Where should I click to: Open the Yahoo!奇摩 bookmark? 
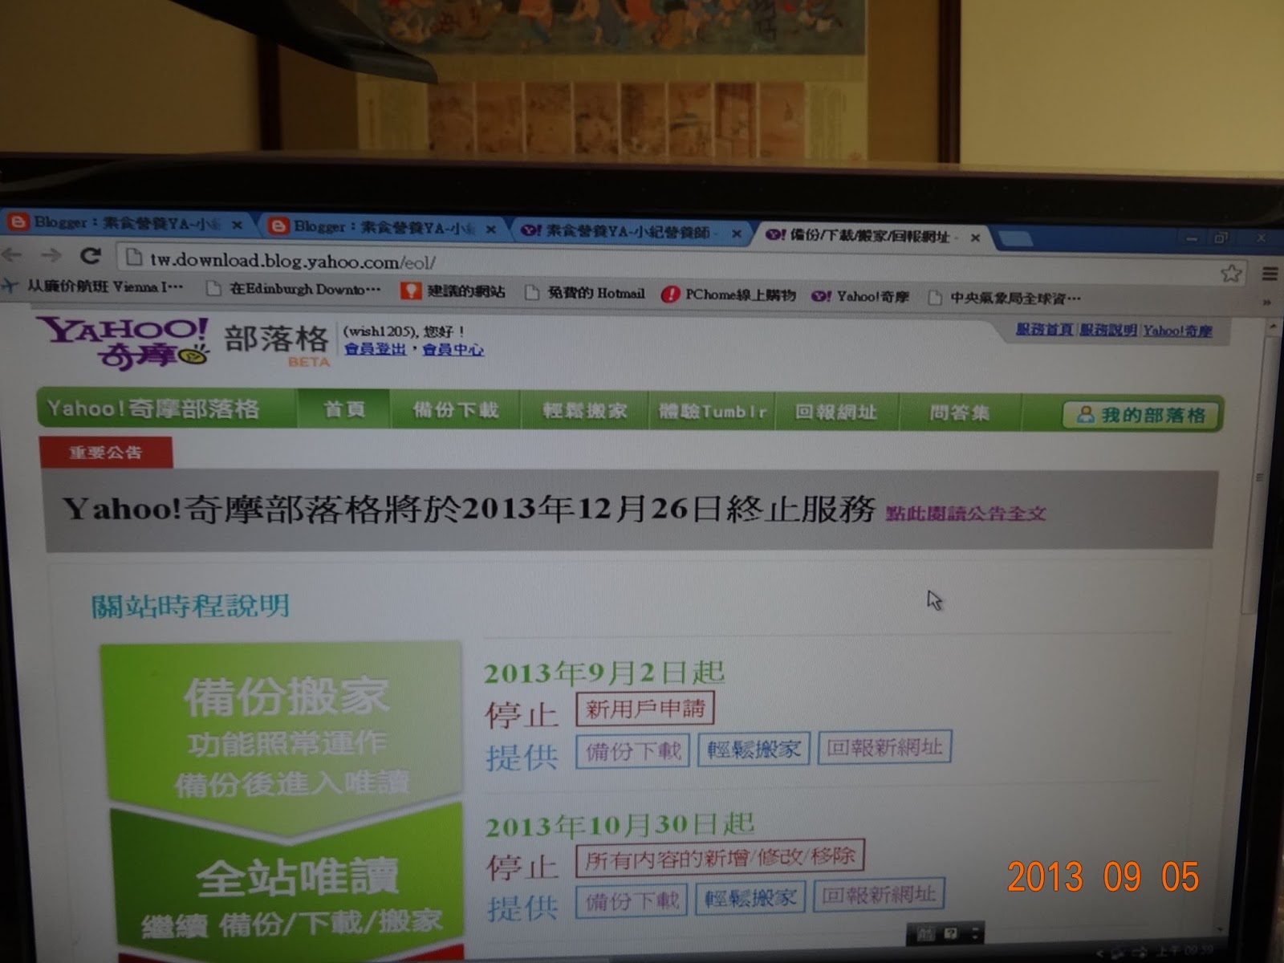coord(860,296)
